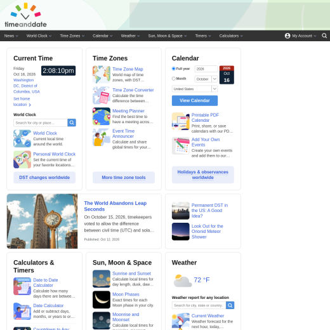Click the World Clock search button
Screen dimensions: 330x330
pos(72,122)
